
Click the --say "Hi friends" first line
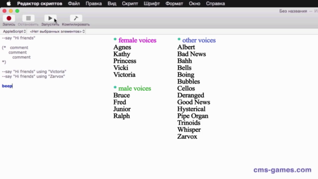[x=19, y=38]
